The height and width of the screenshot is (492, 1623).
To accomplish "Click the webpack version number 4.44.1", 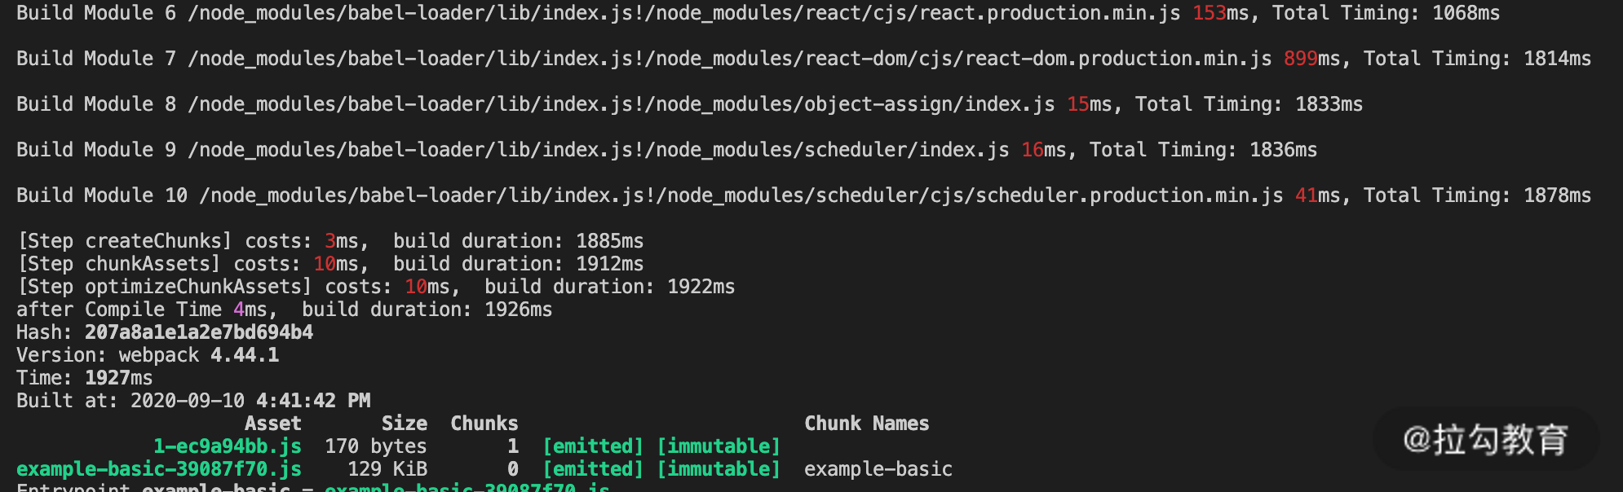I will click(x=244, y=355).
